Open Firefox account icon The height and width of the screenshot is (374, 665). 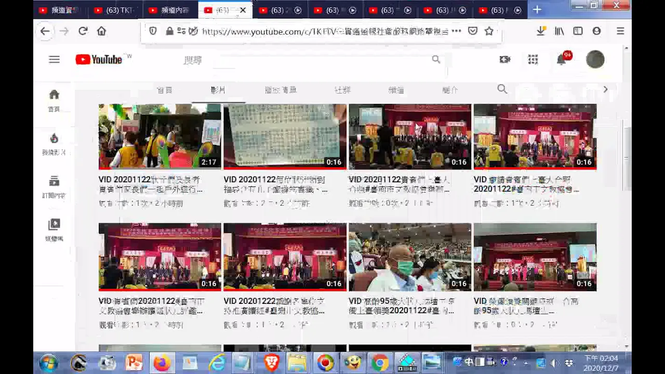pos(596,31)
